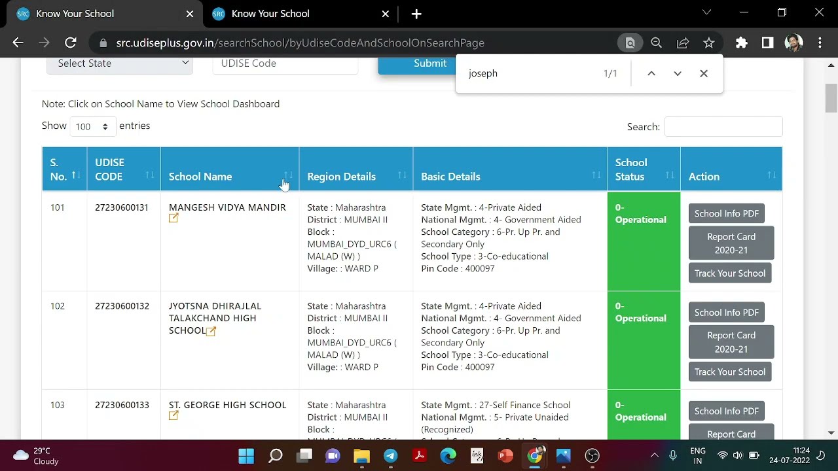Show hidden tray icons chevron
The height and width of the screenshot is (471, 838).
(x=654, y=455)
